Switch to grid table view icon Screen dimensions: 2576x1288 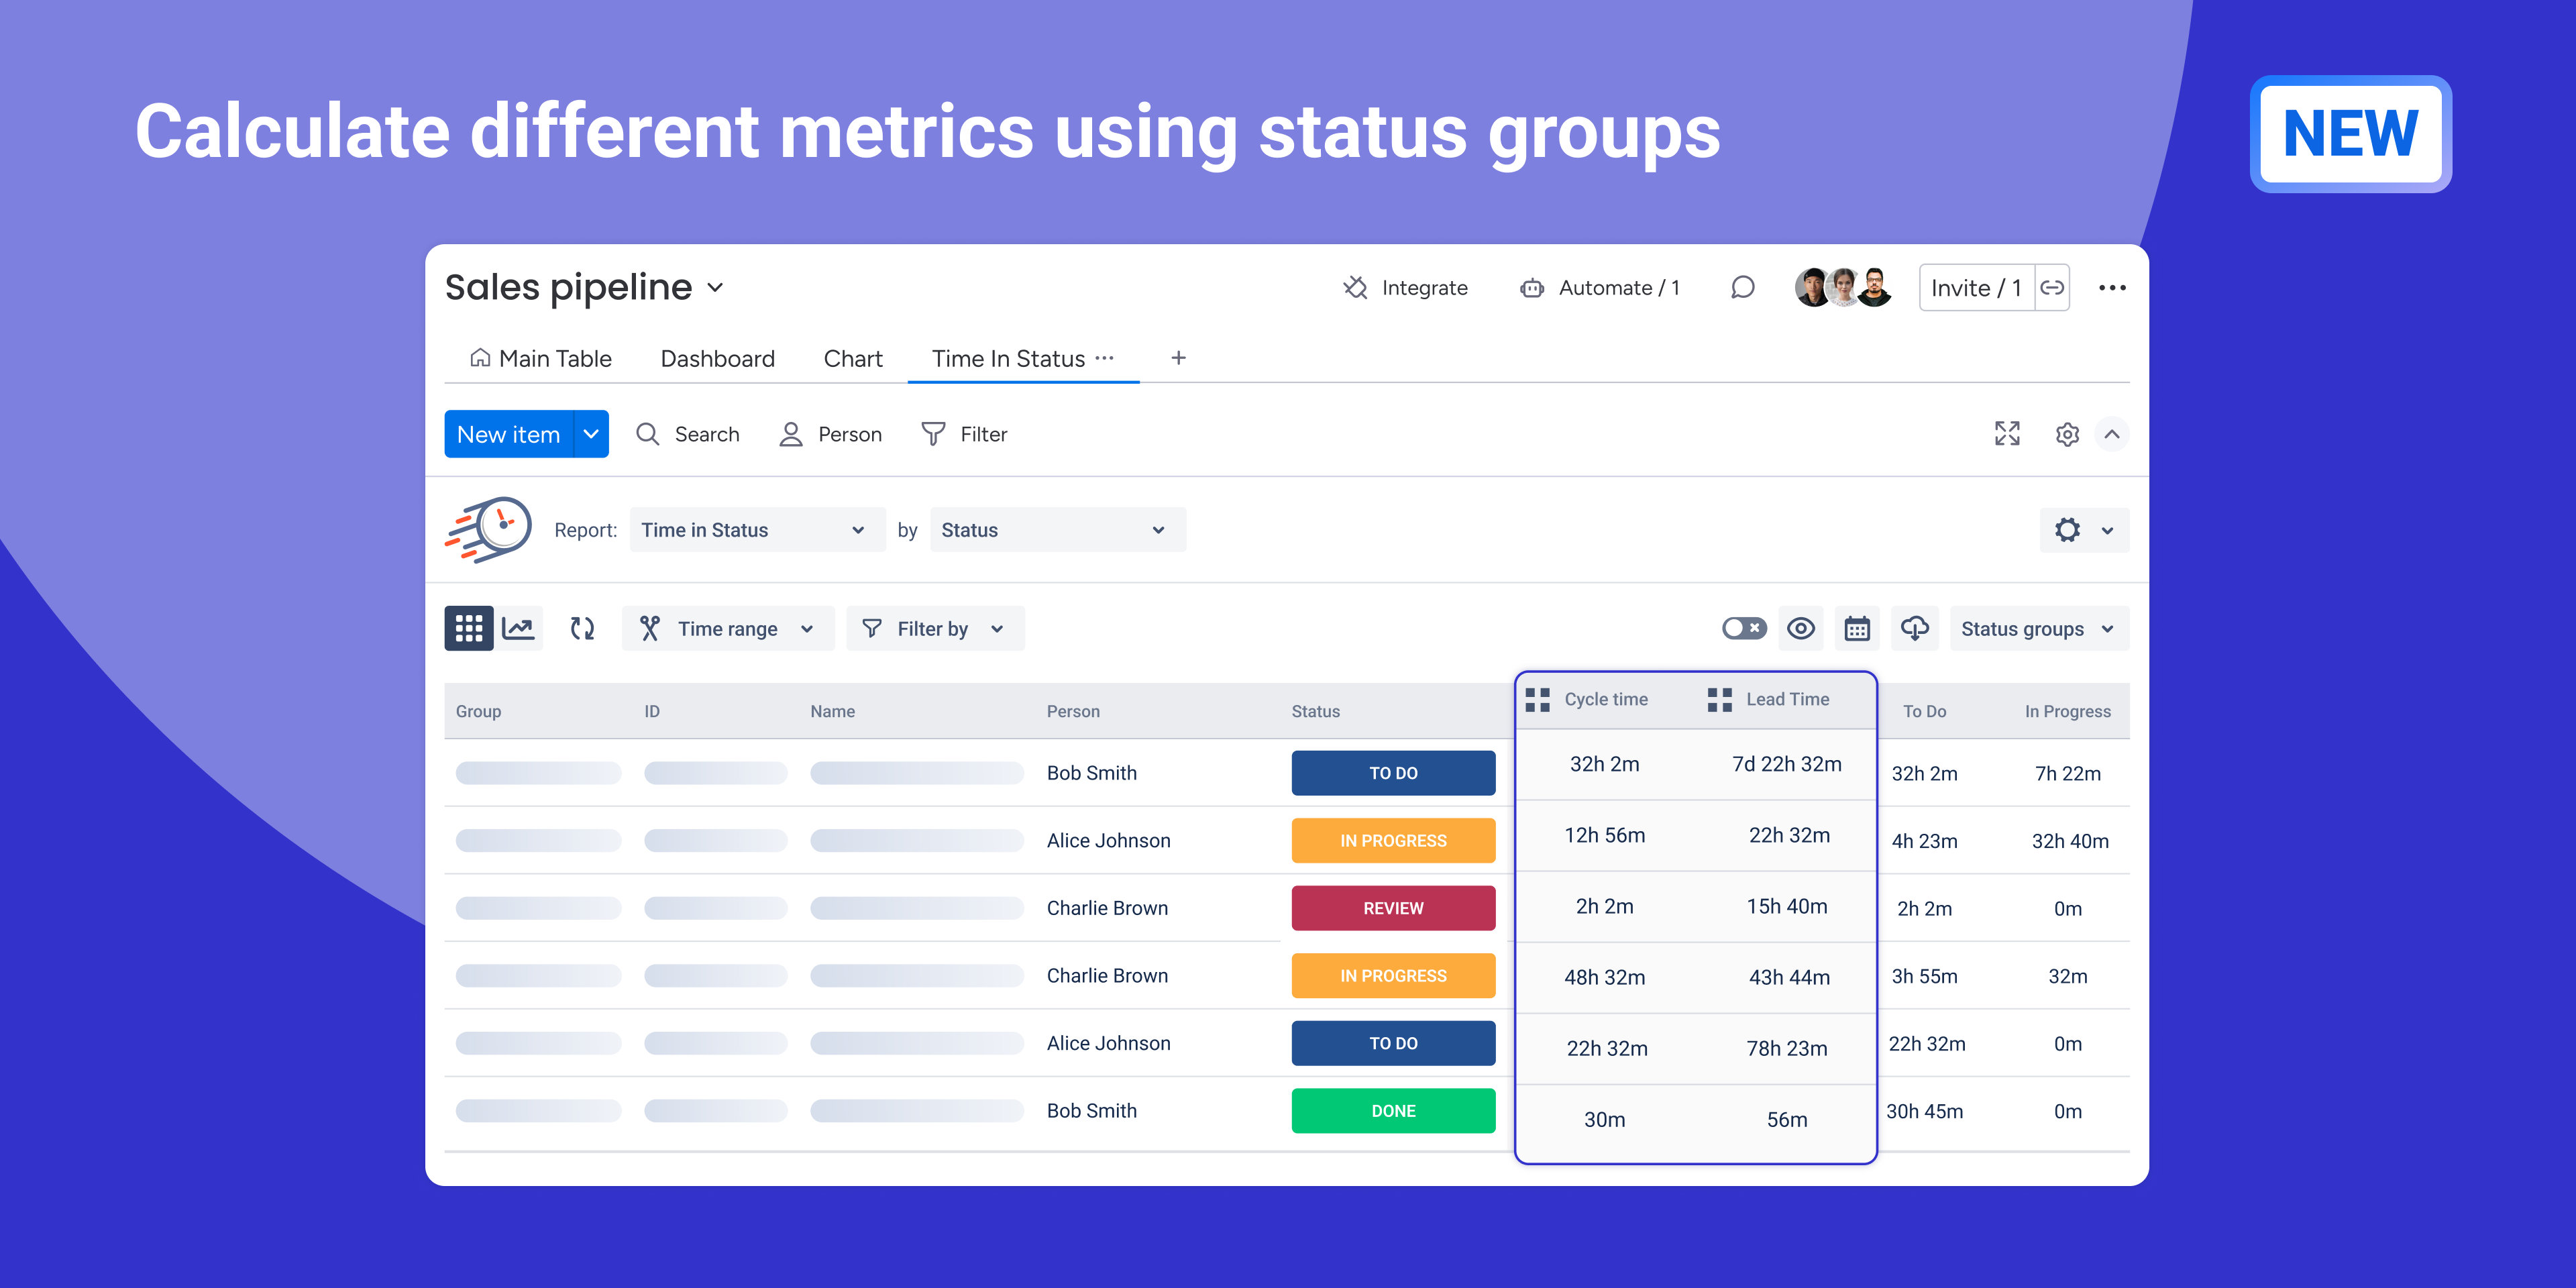click(x=469, y=628)
